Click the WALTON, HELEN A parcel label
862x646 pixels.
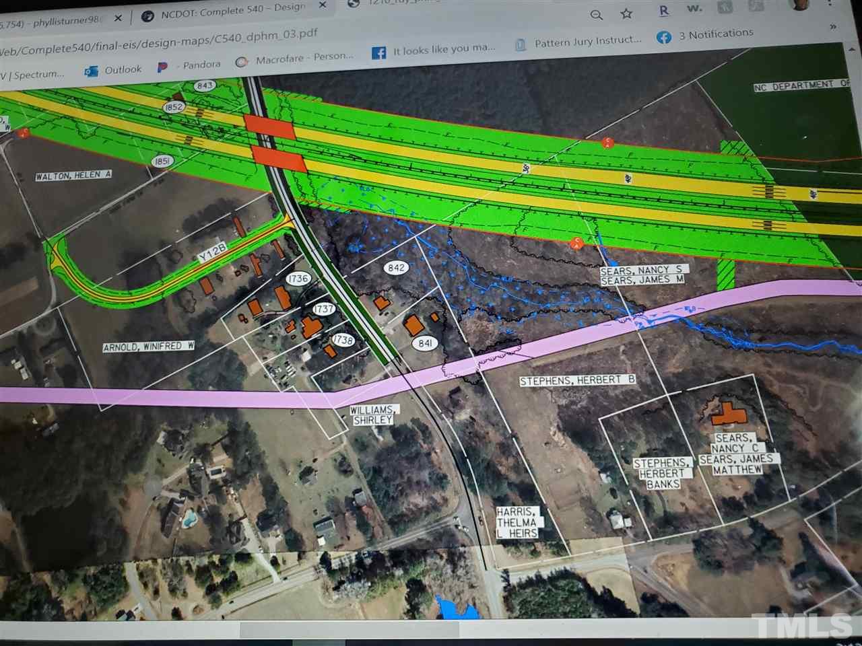coord(73,176)
